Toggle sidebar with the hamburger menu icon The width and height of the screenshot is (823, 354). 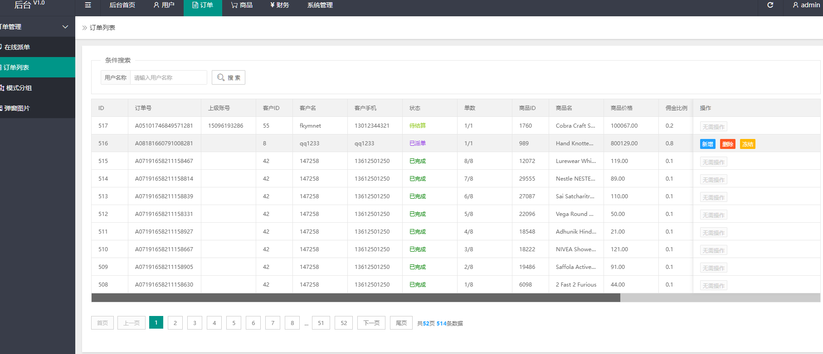pos(88,5)
